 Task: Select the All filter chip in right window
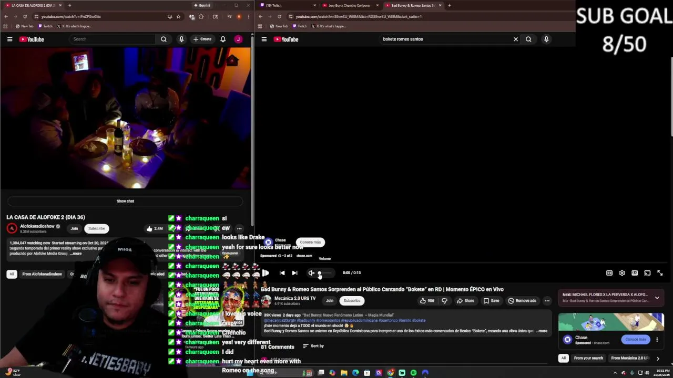click(x=563, y=358)
